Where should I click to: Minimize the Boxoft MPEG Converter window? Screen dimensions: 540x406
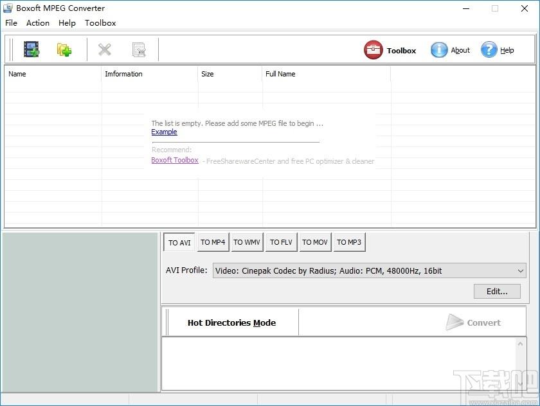tap(466, 8)
